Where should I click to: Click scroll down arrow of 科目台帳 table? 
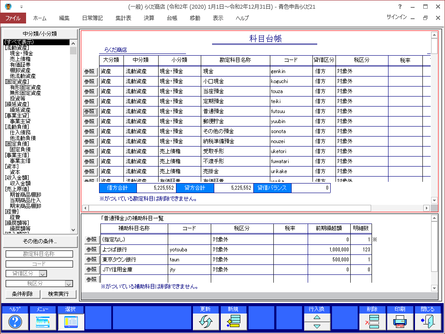click(x=434, y=200)
